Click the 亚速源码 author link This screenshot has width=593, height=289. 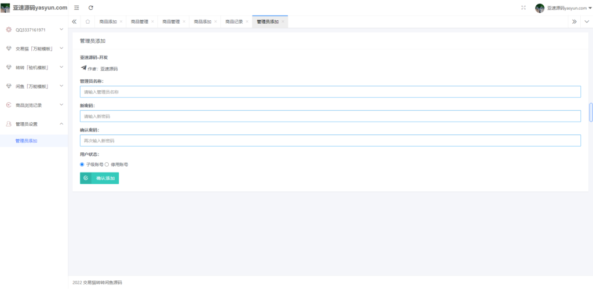109,68
